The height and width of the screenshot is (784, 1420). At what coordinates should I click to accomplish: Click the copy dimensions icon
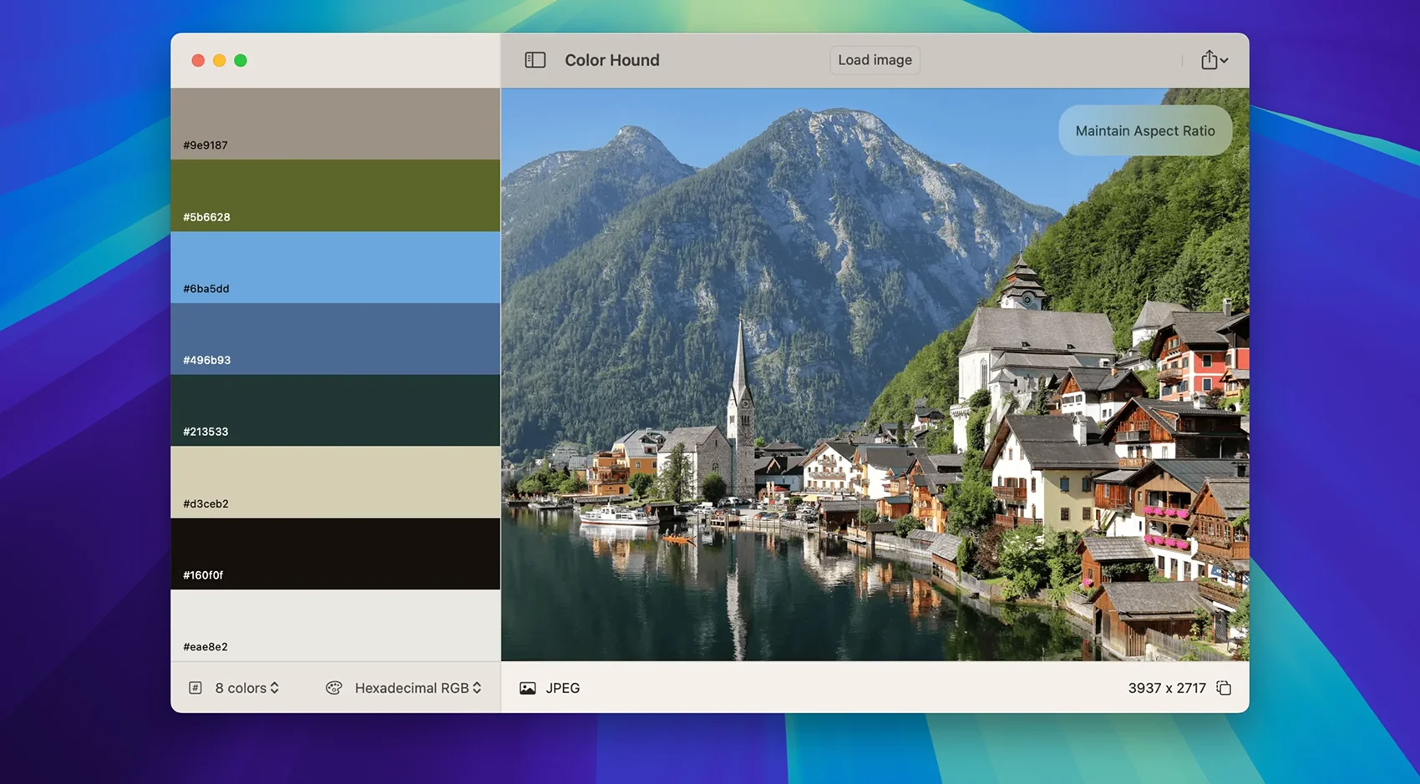click(x=1224, y=688)
